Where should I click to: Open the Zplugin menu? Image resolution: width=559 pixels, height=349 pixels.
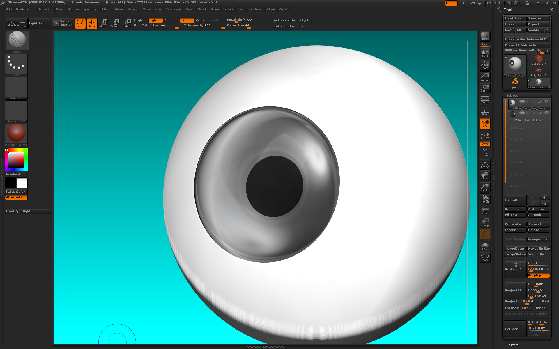(x=270, y=9)
